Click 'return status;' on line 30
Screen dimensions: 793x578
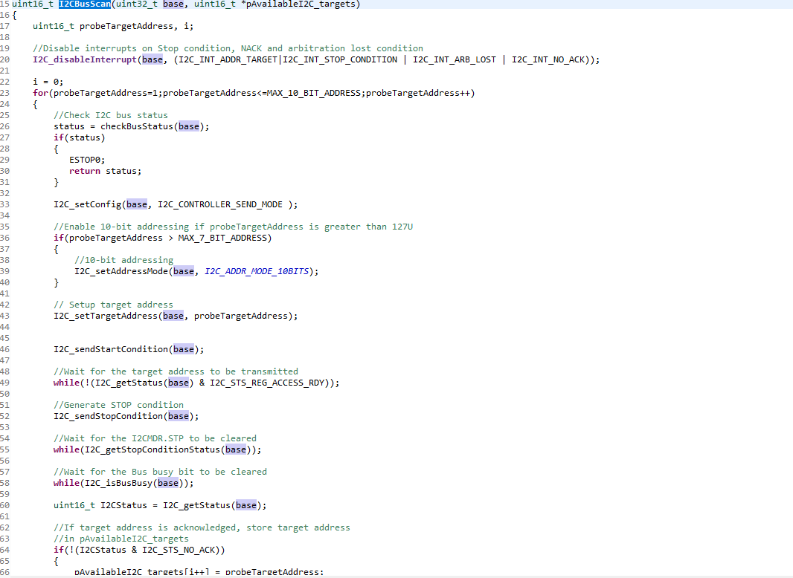[105, 171]
